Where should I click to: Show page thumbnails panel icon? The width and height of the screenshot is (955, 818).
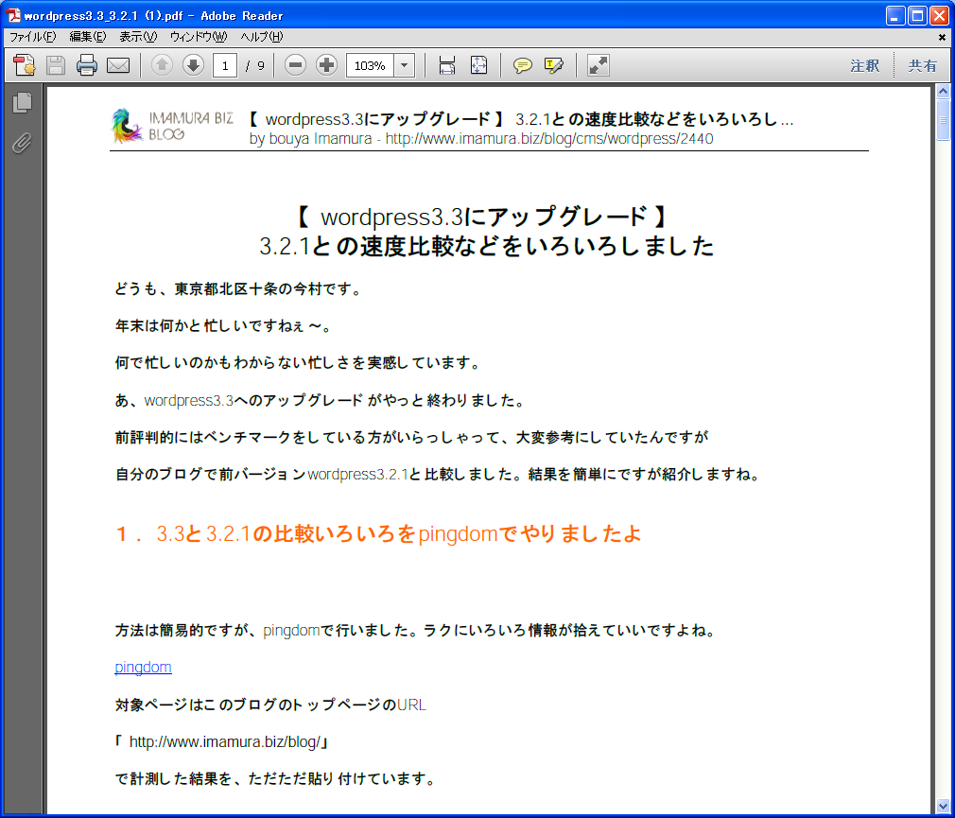pyautogui.click(x=22, y=102)
